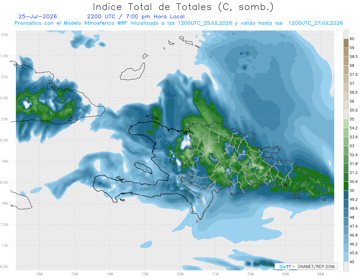Click the '17N' latitude label

(x=4, y=246)
